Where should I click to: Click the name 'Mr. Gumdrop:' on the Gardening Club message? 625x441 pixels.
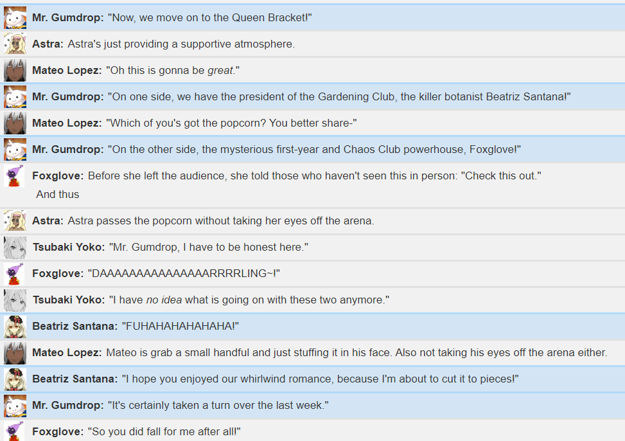(67, 96)
